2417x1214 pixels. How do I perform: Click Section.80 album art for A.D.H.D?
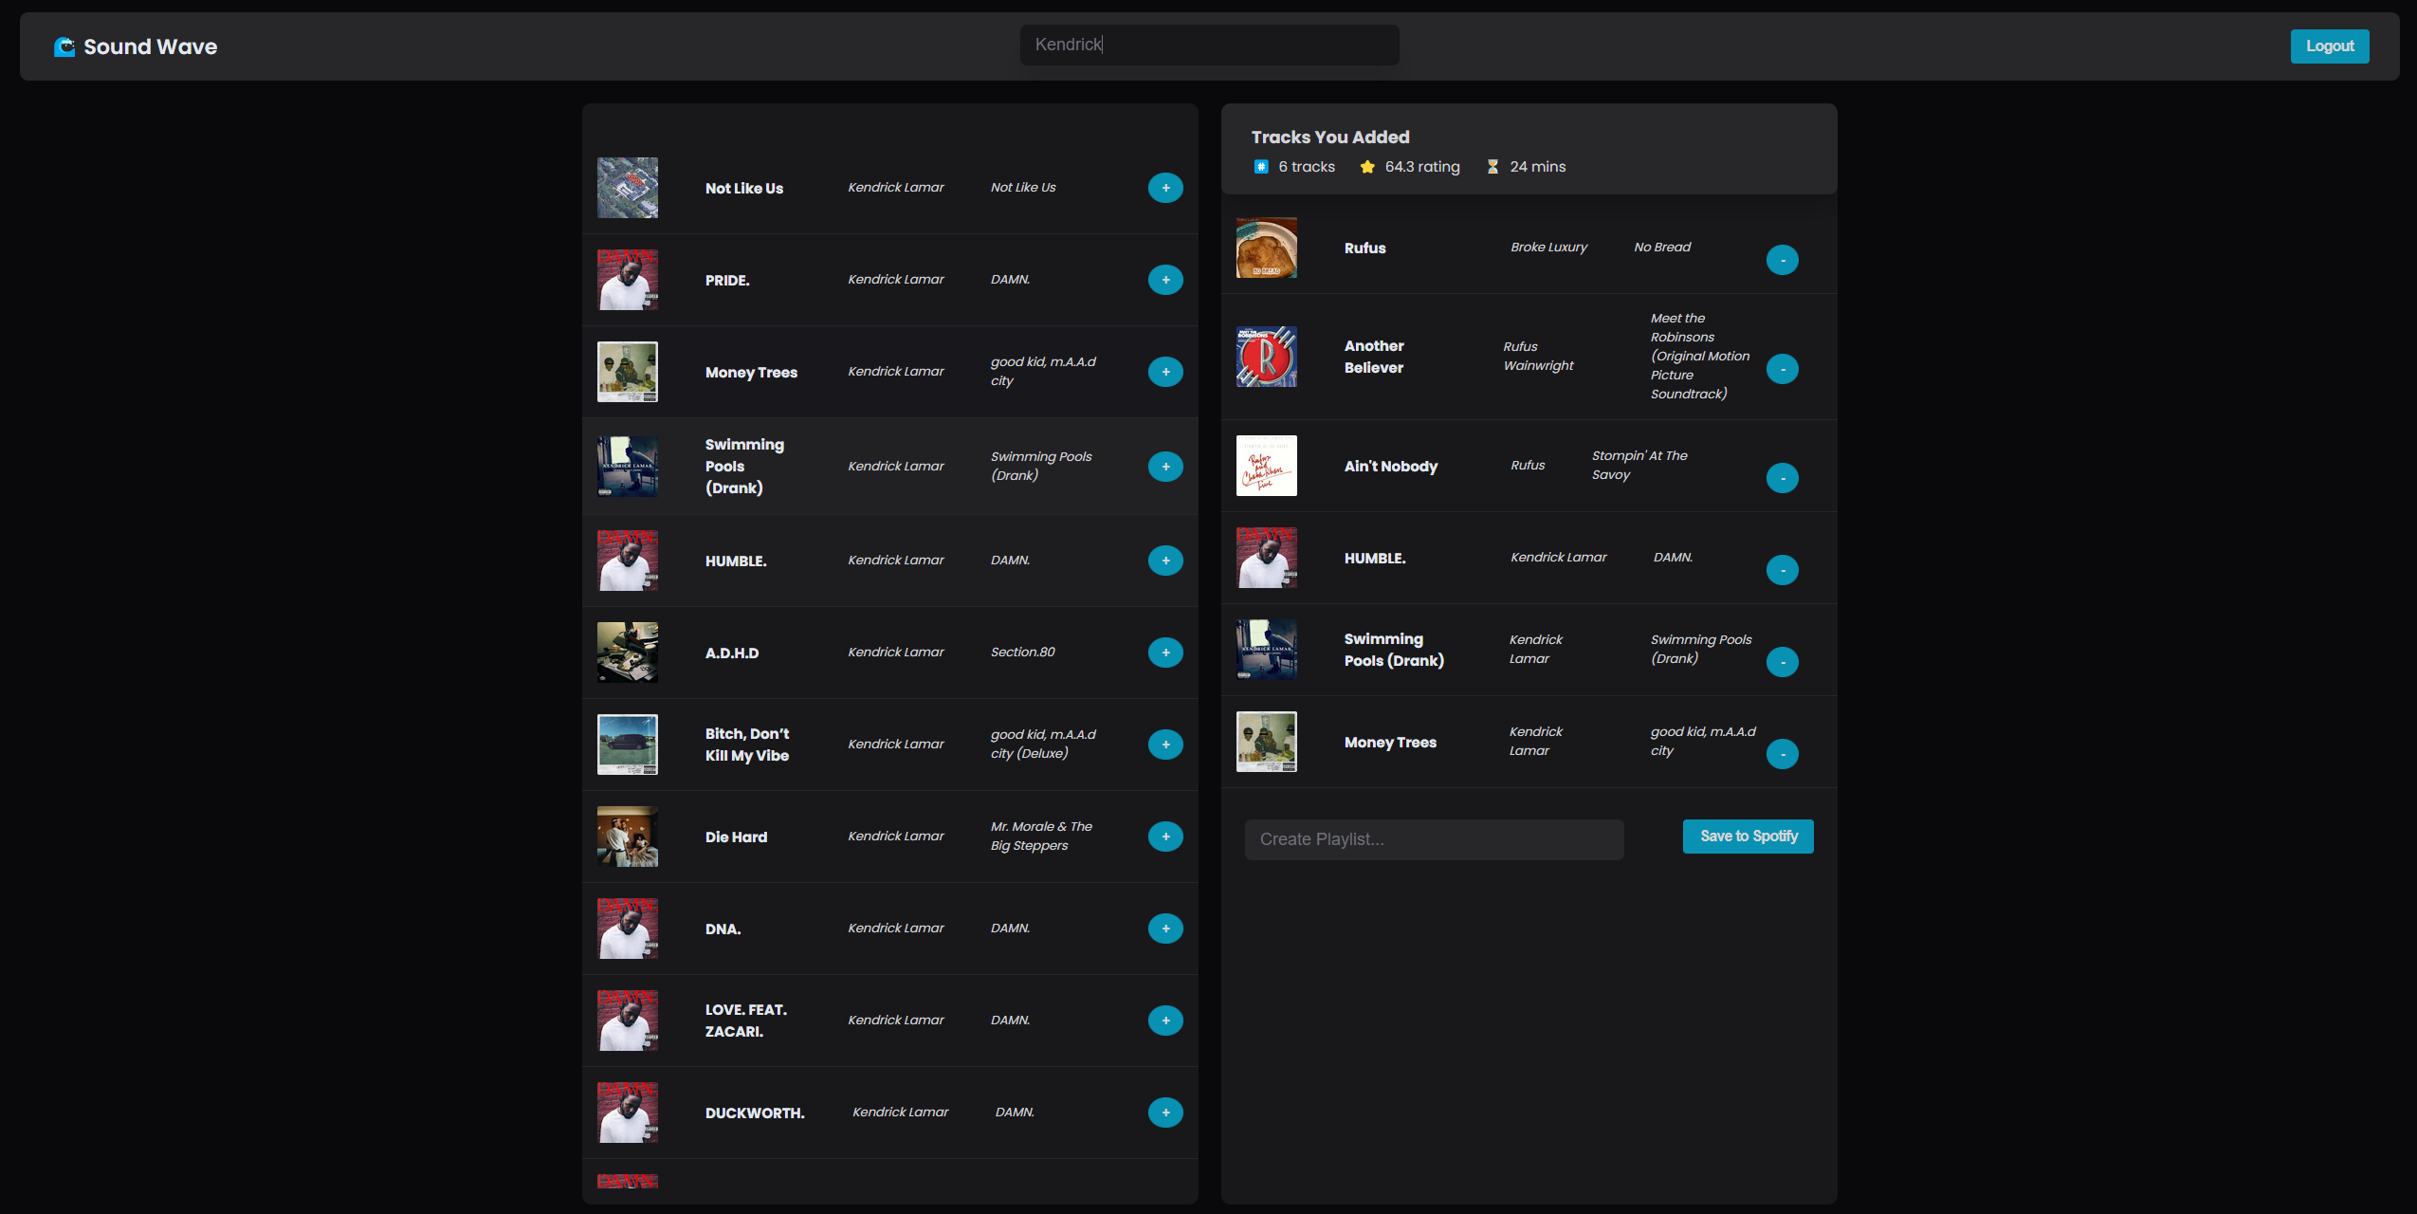click(x=627, y=653)
